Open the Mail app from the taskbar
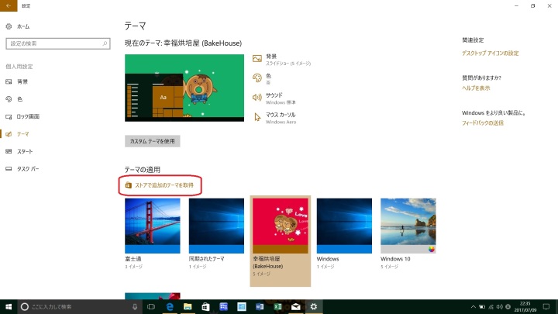558x314 pixels. click(295, 306)
